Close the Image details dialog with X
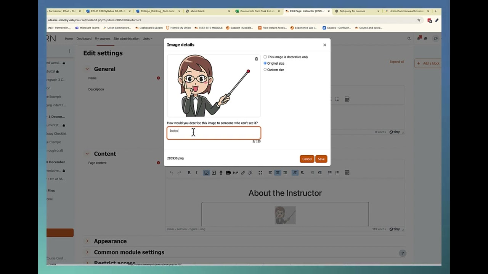 (x=325, y=45)
